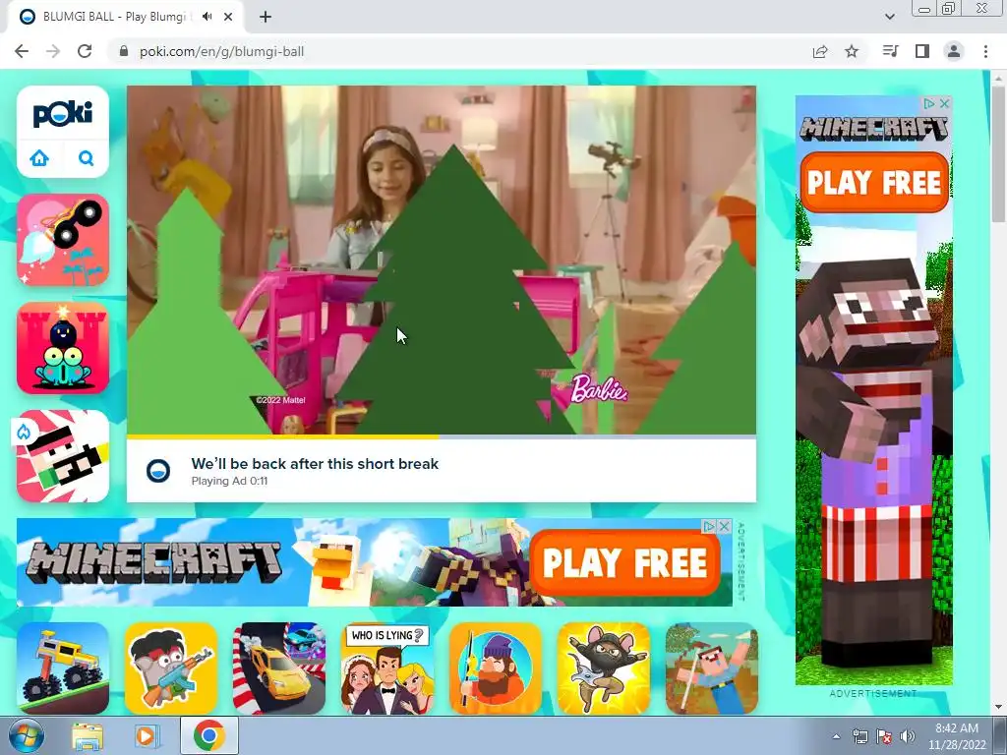
Task: Expand the tab search dropdown
Action: pos(889,17)
